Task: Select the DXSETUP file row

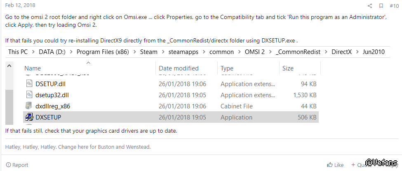Action: click(x=171, y=117)
